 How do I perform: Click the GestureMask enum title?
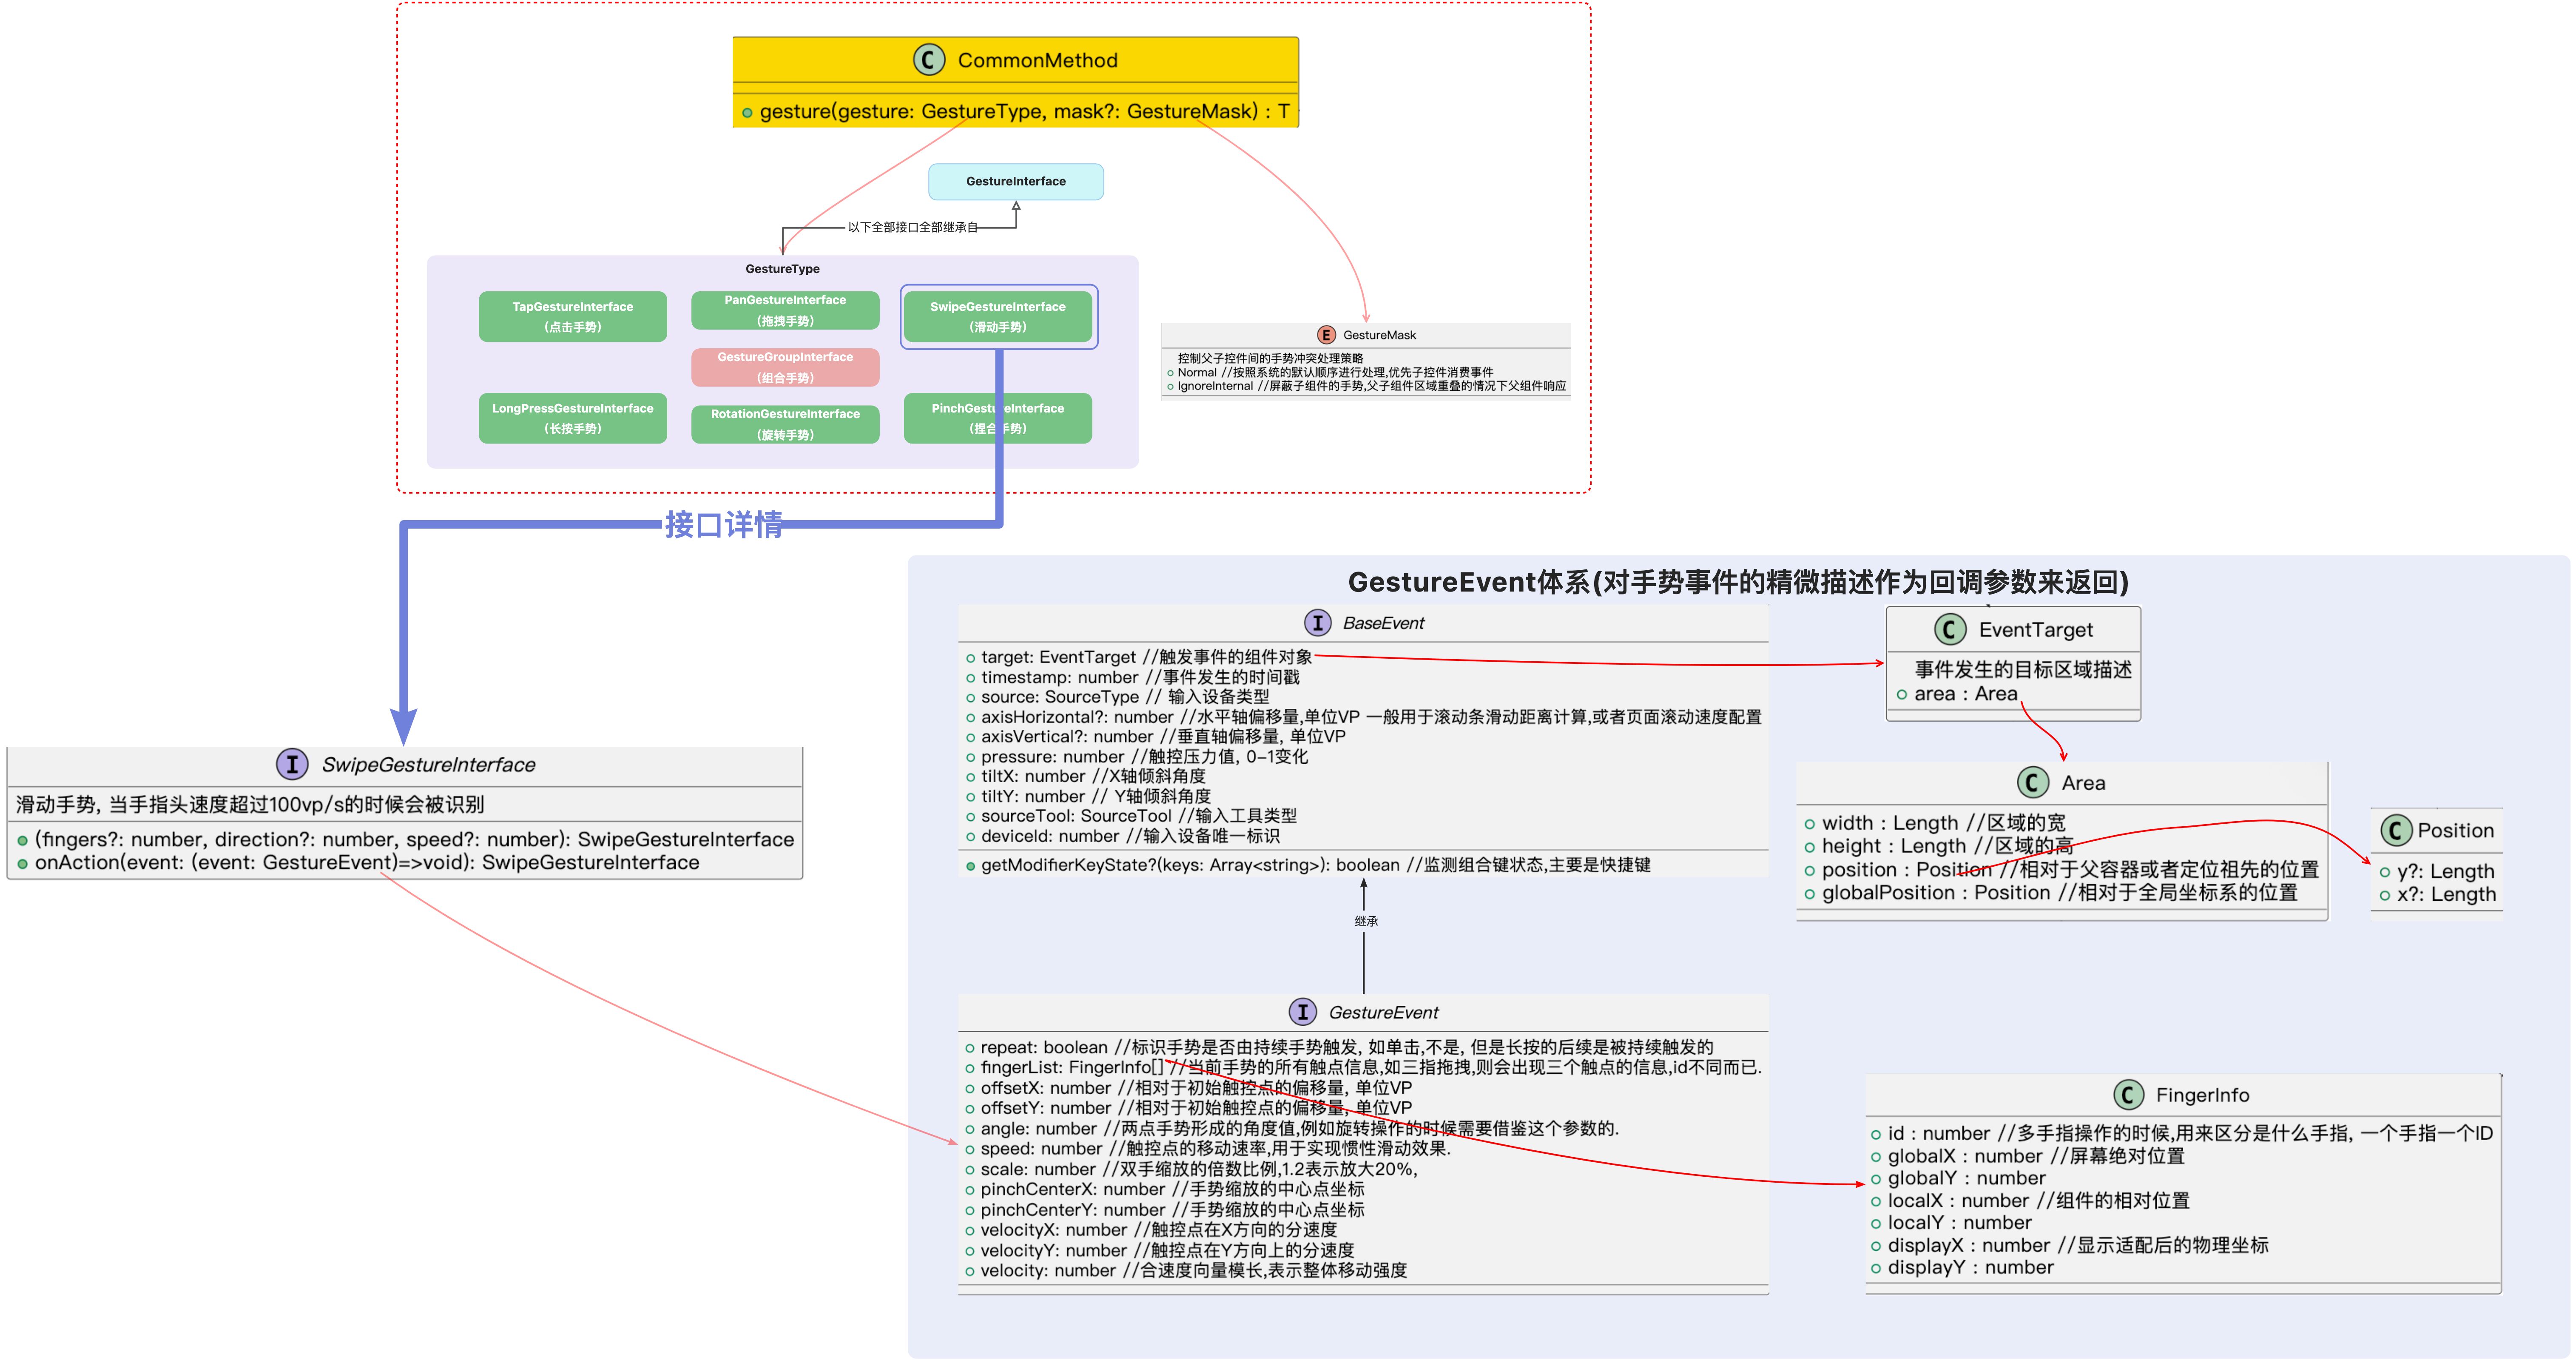tap(1379, 335)
